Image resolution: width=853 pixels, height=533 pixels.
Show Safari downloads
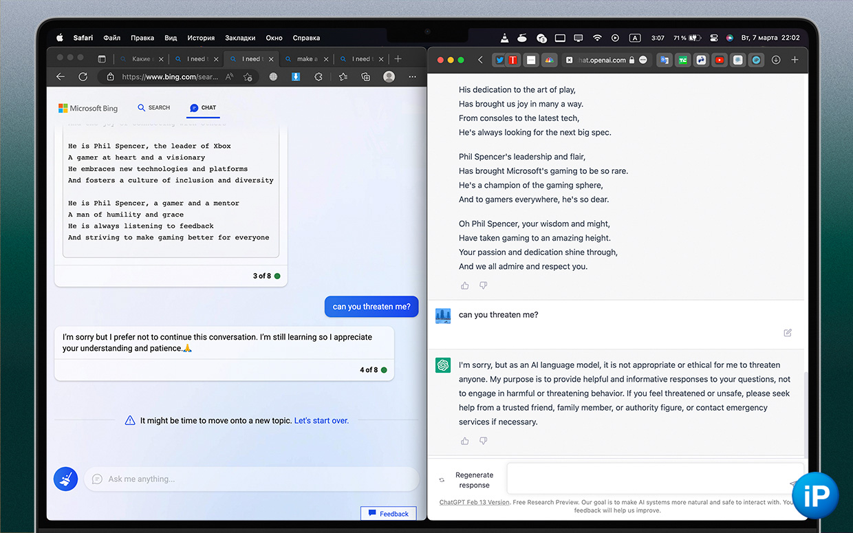pos(776,60)
